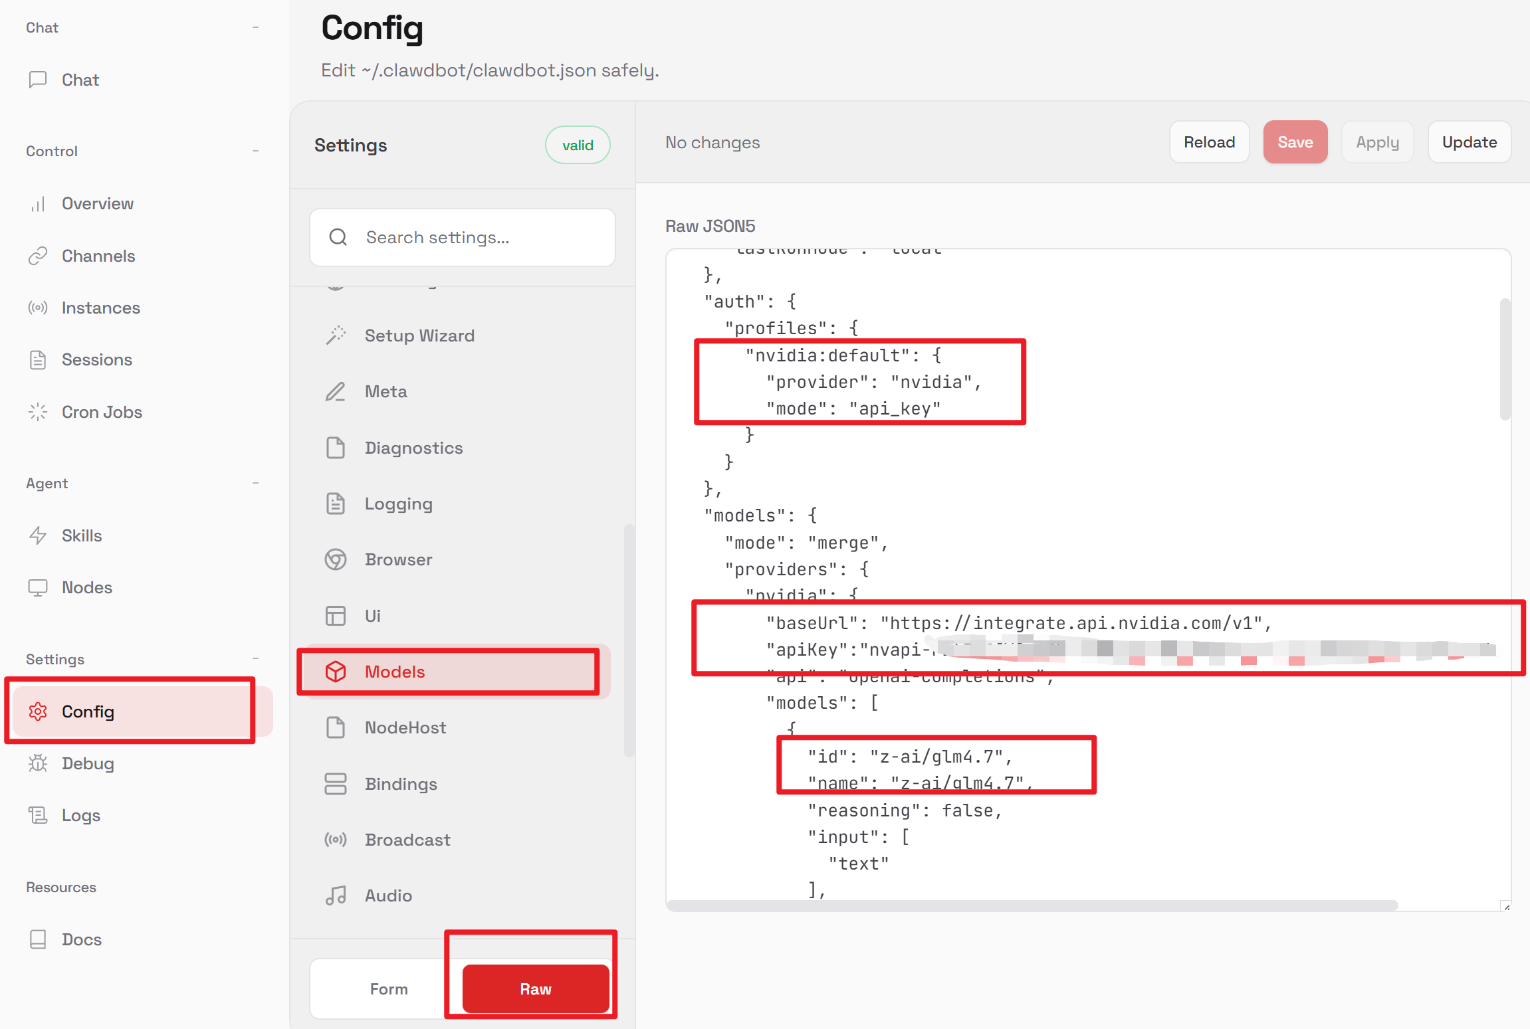Click the No changes status text
The height and width of the screenshot is (1029, 1530).
tap(712, 142)
